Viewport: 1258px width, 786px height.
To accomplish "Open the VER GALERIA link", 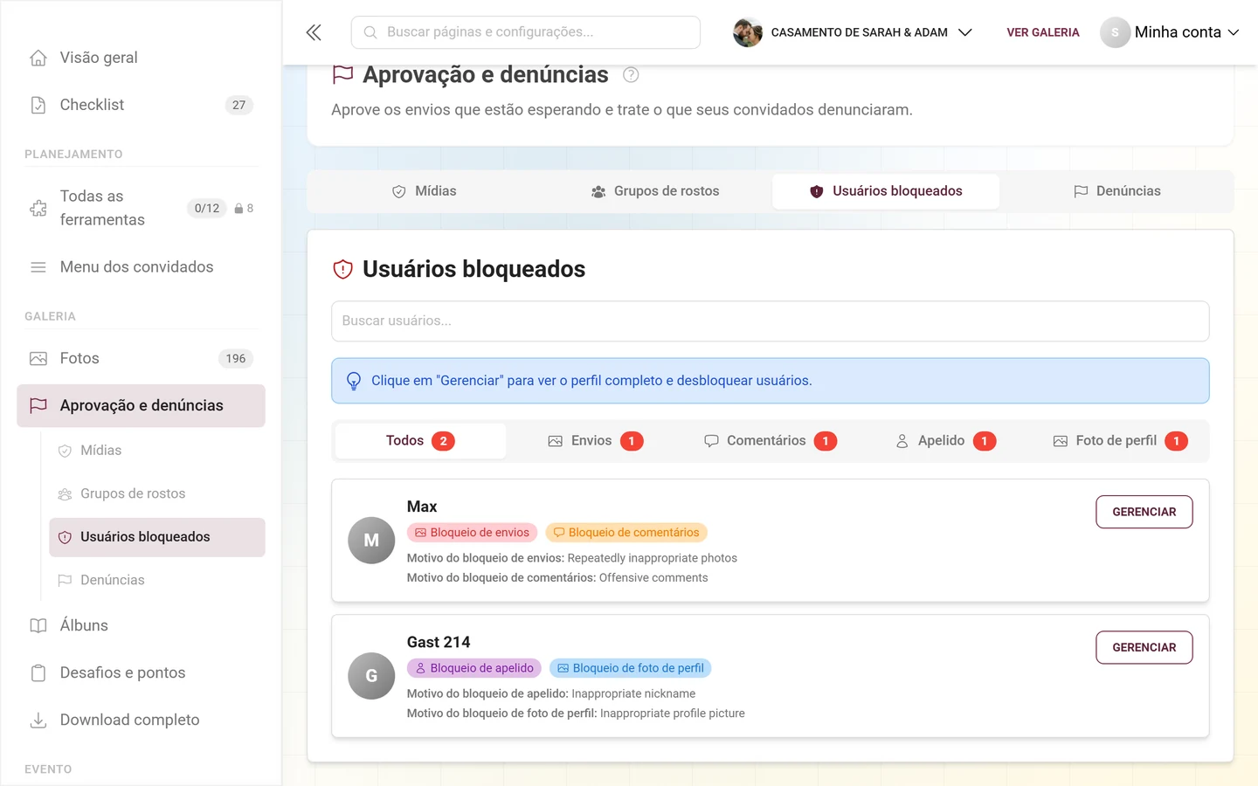I will 1043,32.
